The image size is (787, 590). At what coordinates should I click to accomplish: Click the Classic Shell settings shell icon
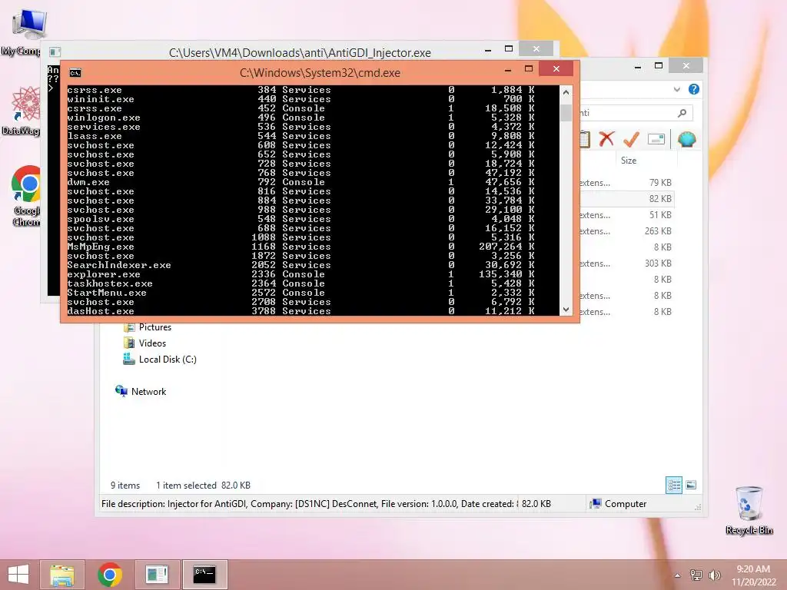[686, 139]
